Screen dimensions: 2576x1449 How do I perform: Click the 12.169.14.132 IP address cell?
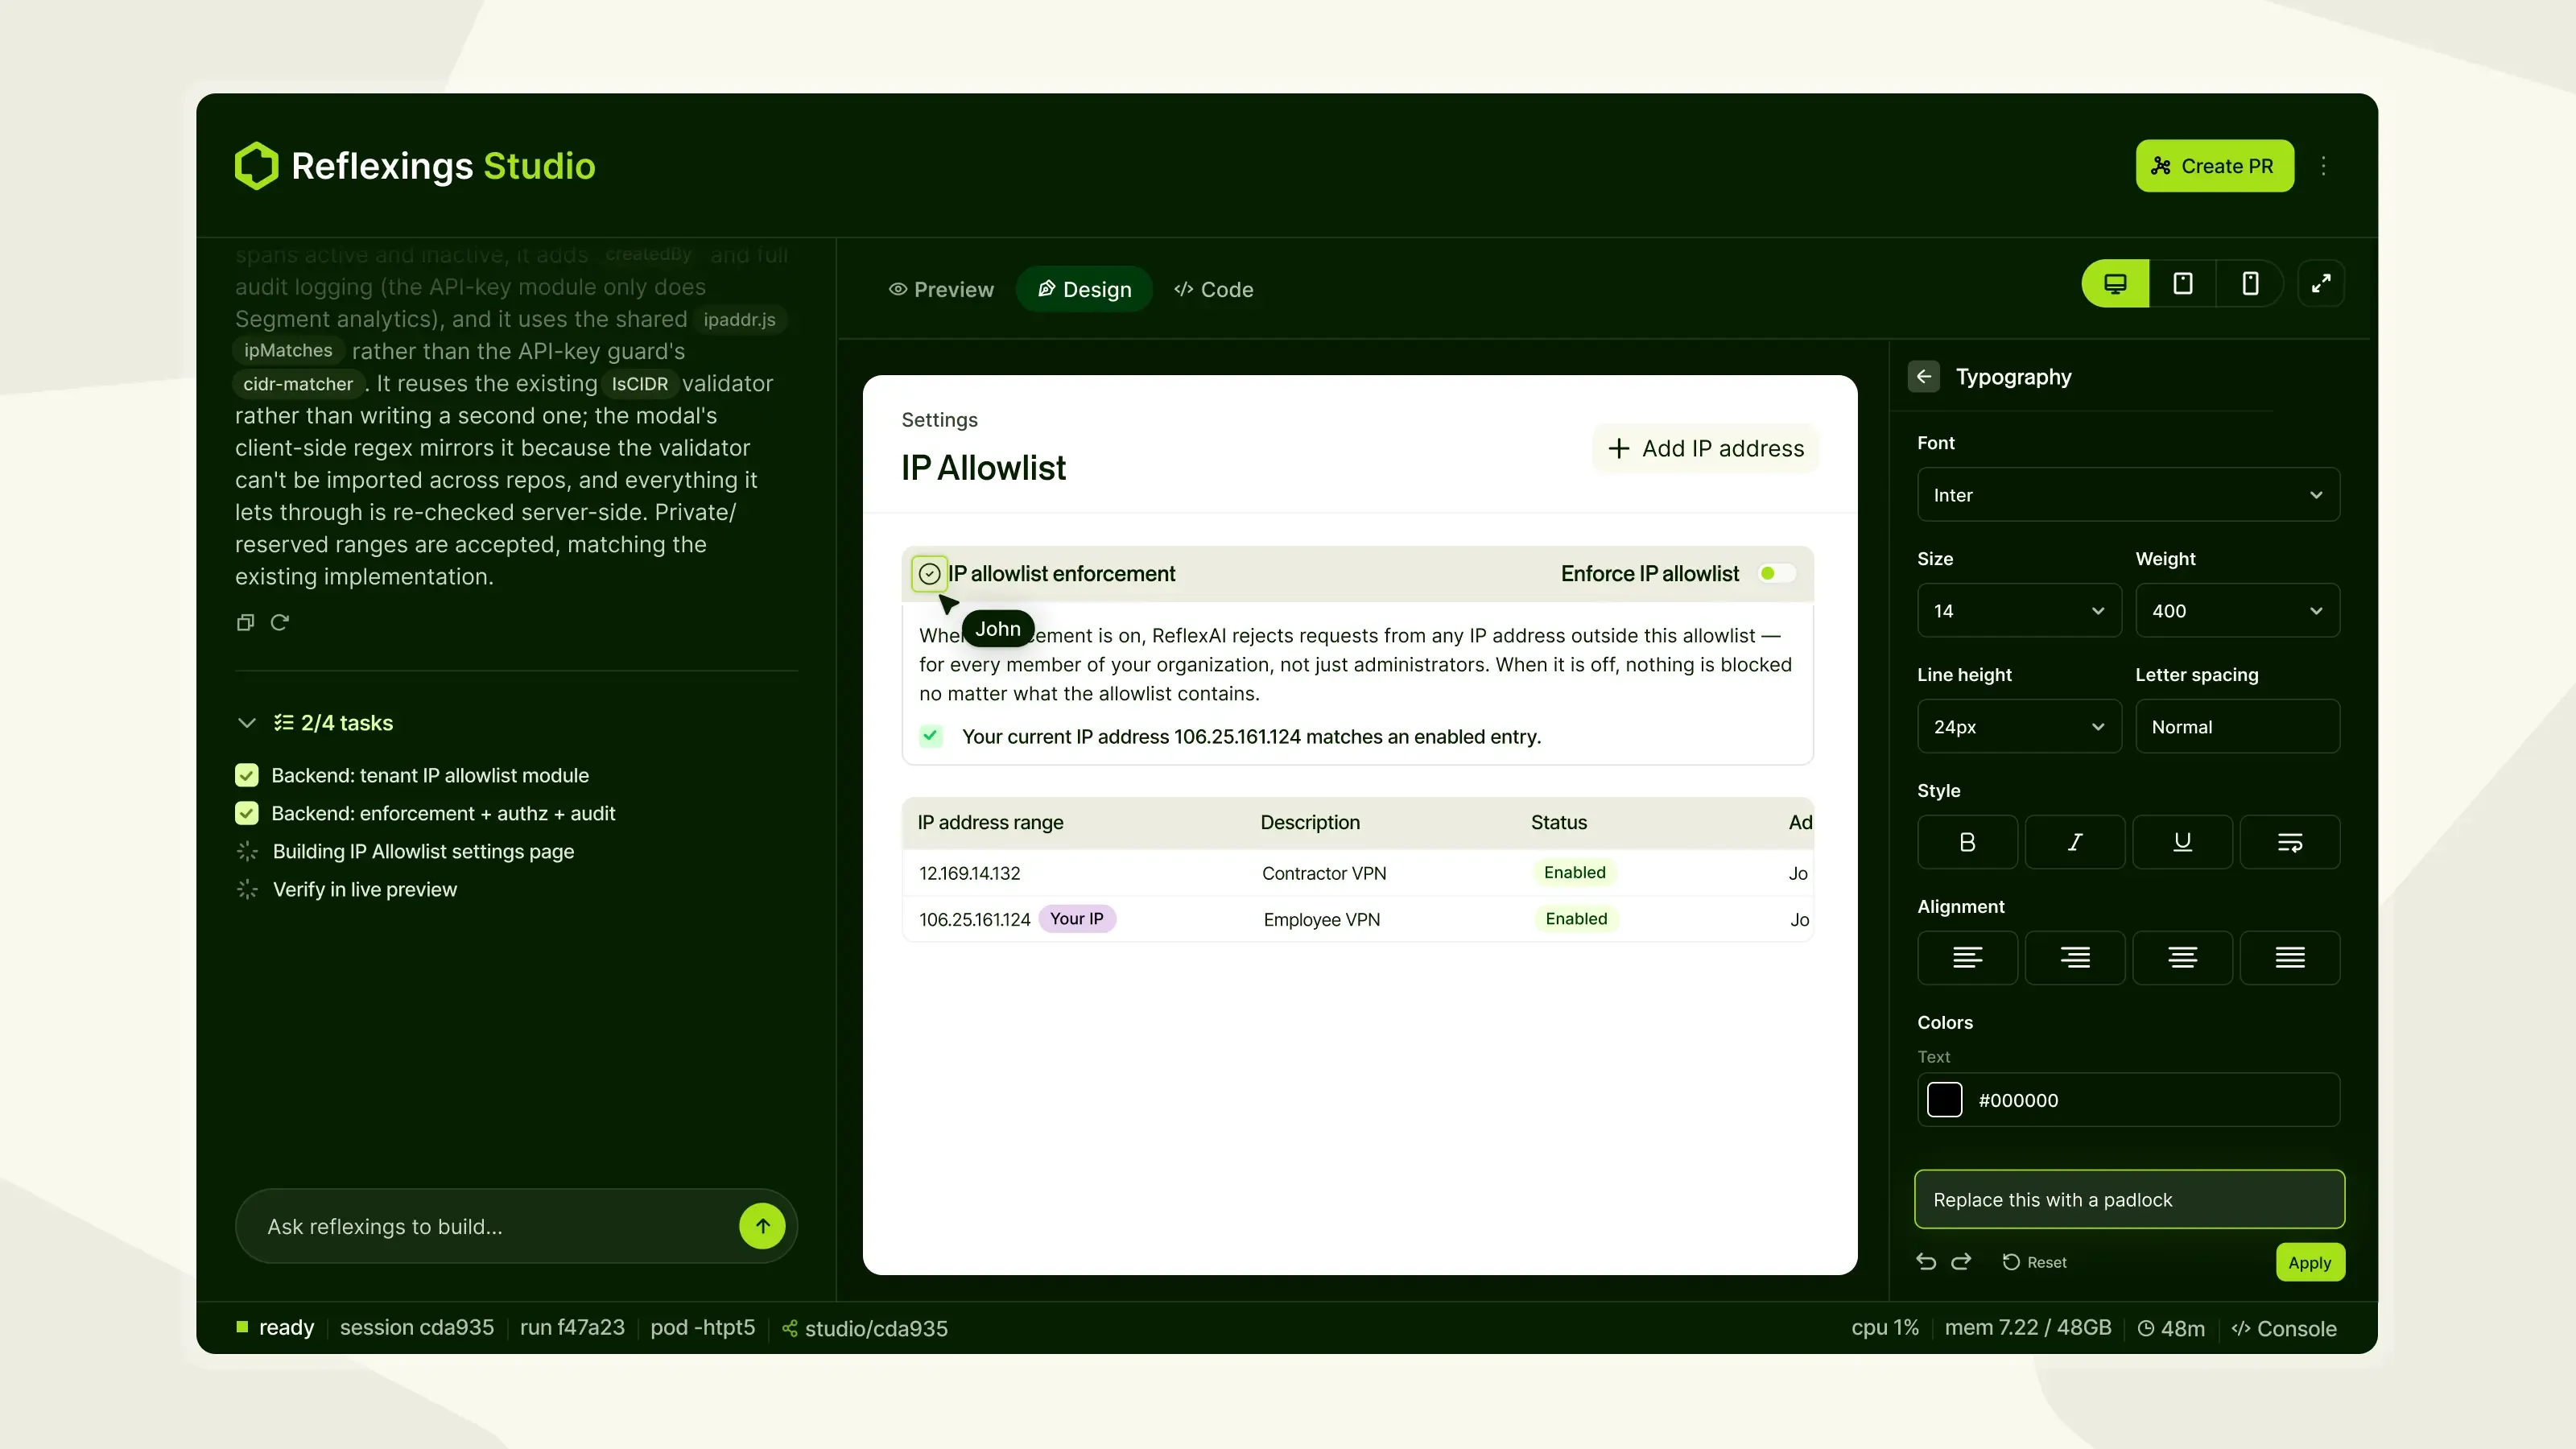969,874
